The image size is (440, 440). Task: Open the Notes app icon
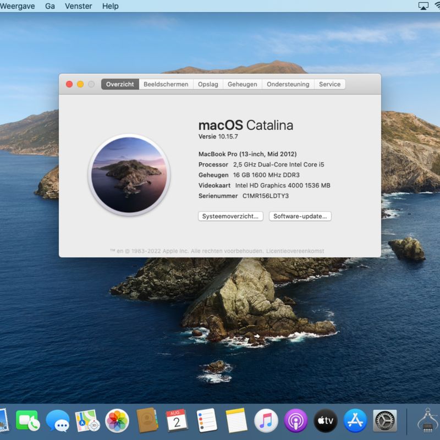click(x=237, y=420)
